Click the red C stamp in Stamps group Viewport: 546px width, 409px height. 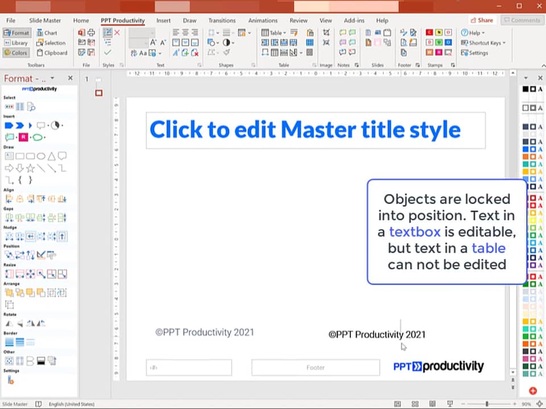pos(429,32)
